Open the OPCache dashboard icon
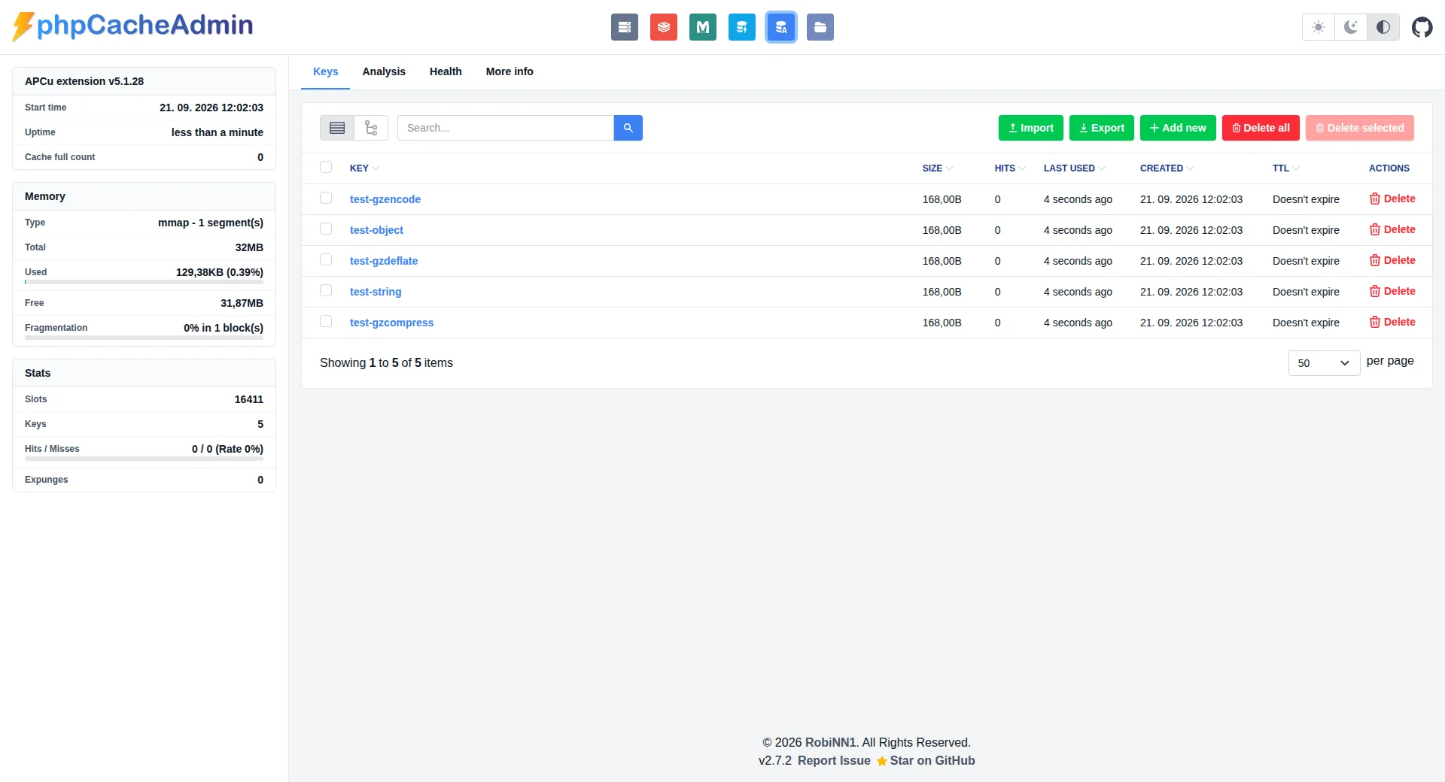The height and width of the screenshot is (782, 1445). pos(741,27)
